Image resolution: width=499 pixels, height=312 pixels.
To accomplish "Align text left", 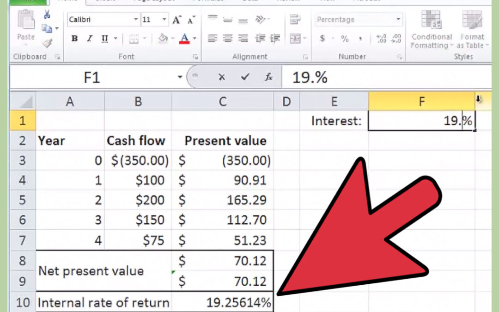I will [213, 38].
